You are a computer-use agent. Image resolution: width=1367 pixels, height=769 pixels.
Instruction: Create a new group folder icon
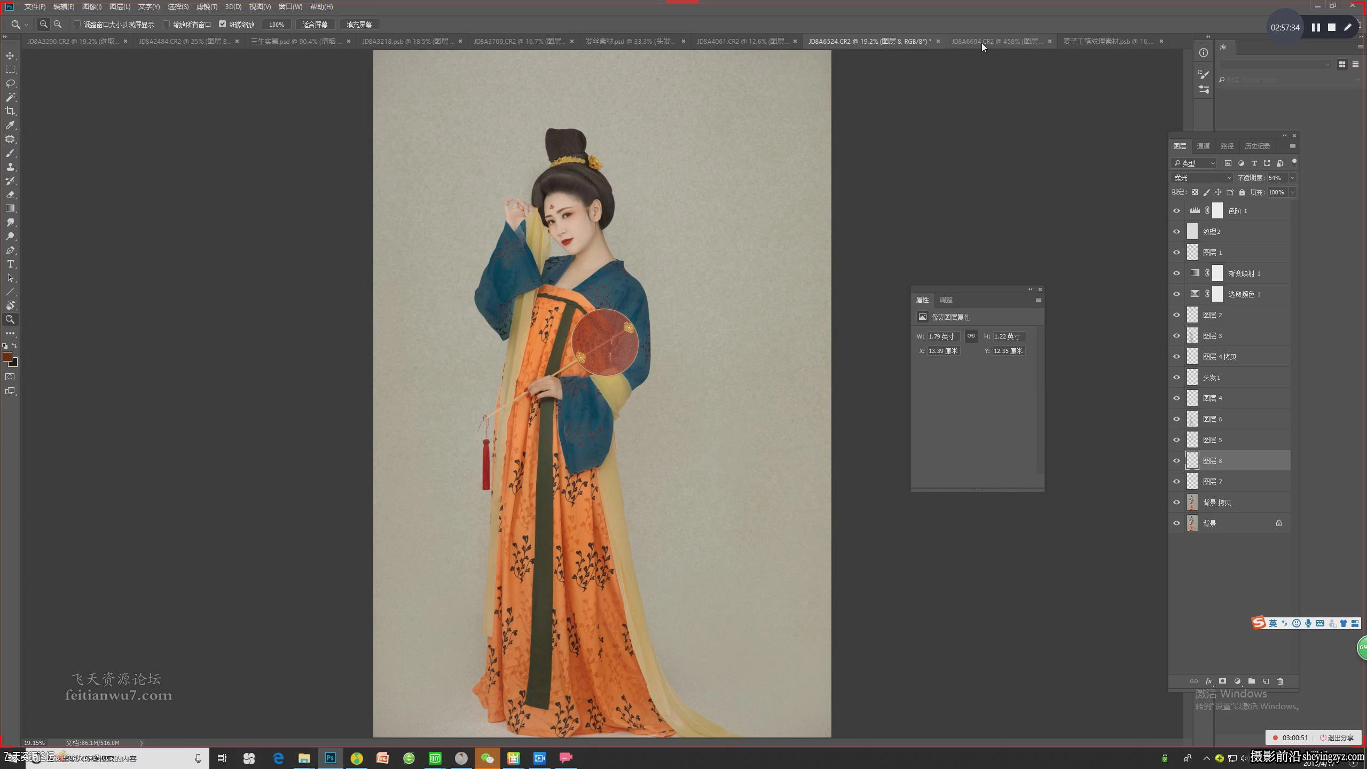1251,681
